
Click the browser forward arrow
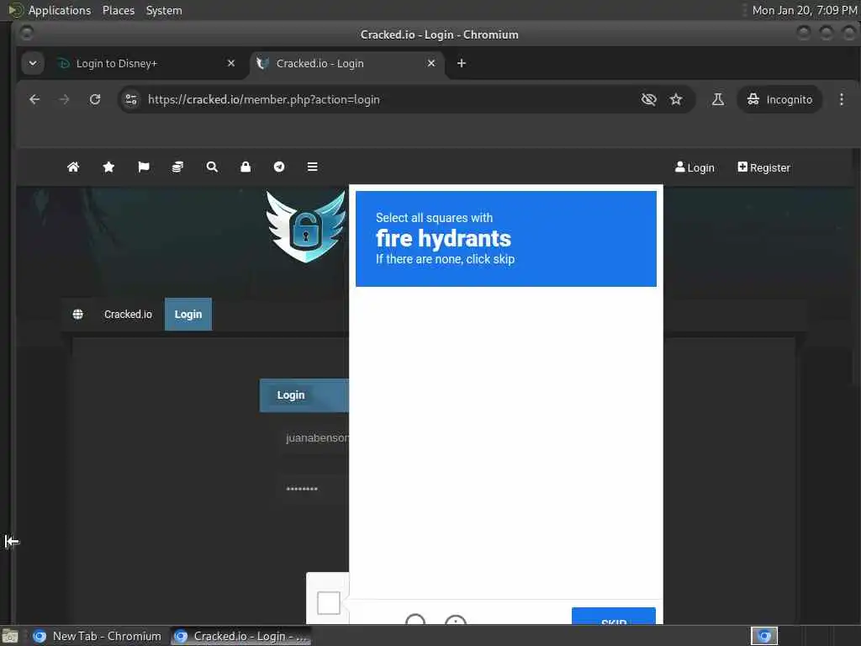[64, 99]
